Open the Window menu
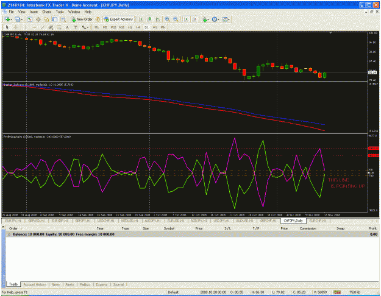Image resolution: width=381 pixels, height=296 pixels. point(74,12)
